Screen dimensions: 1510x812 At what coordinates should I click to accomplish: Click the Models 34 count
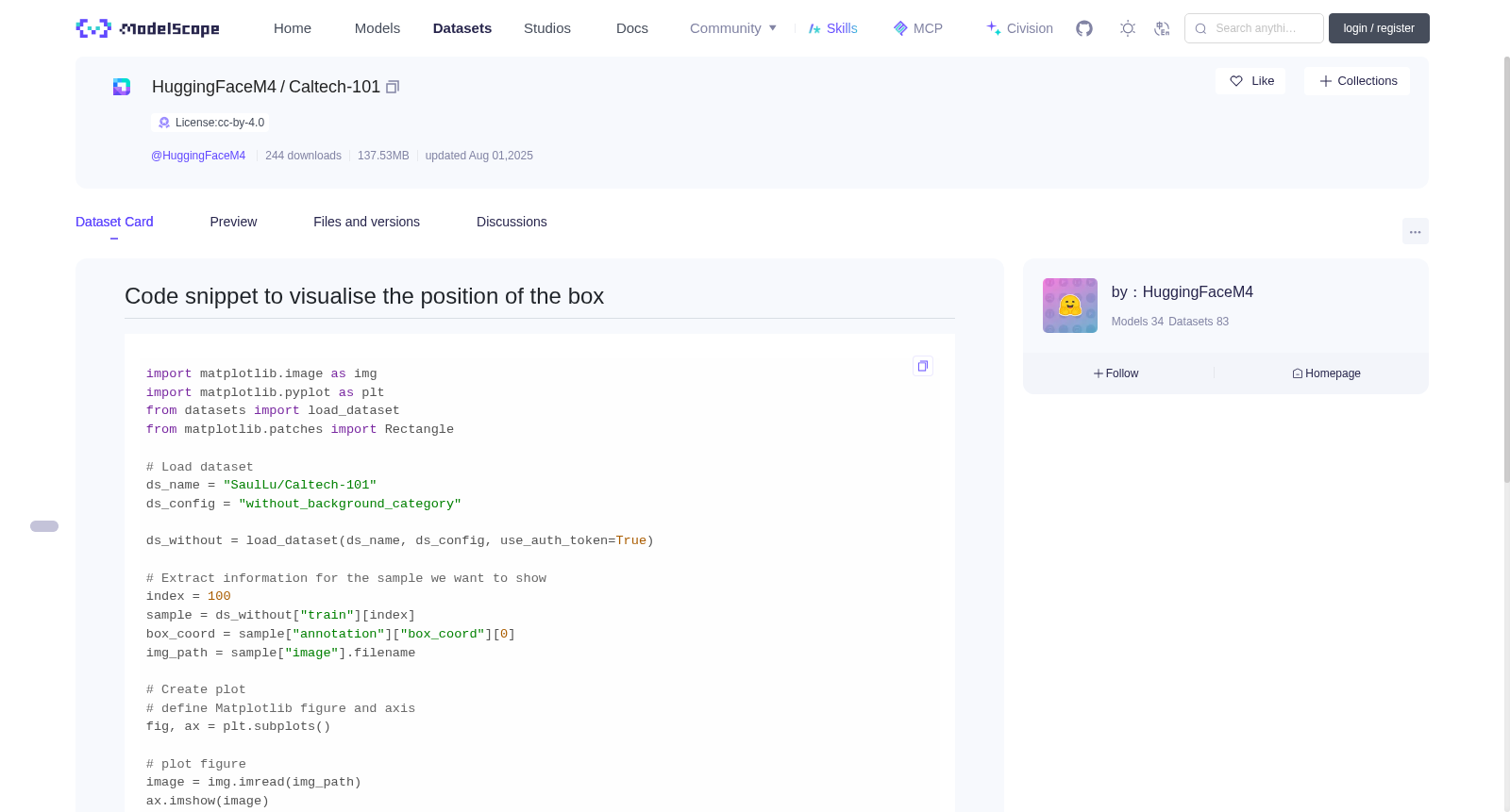1137,322
